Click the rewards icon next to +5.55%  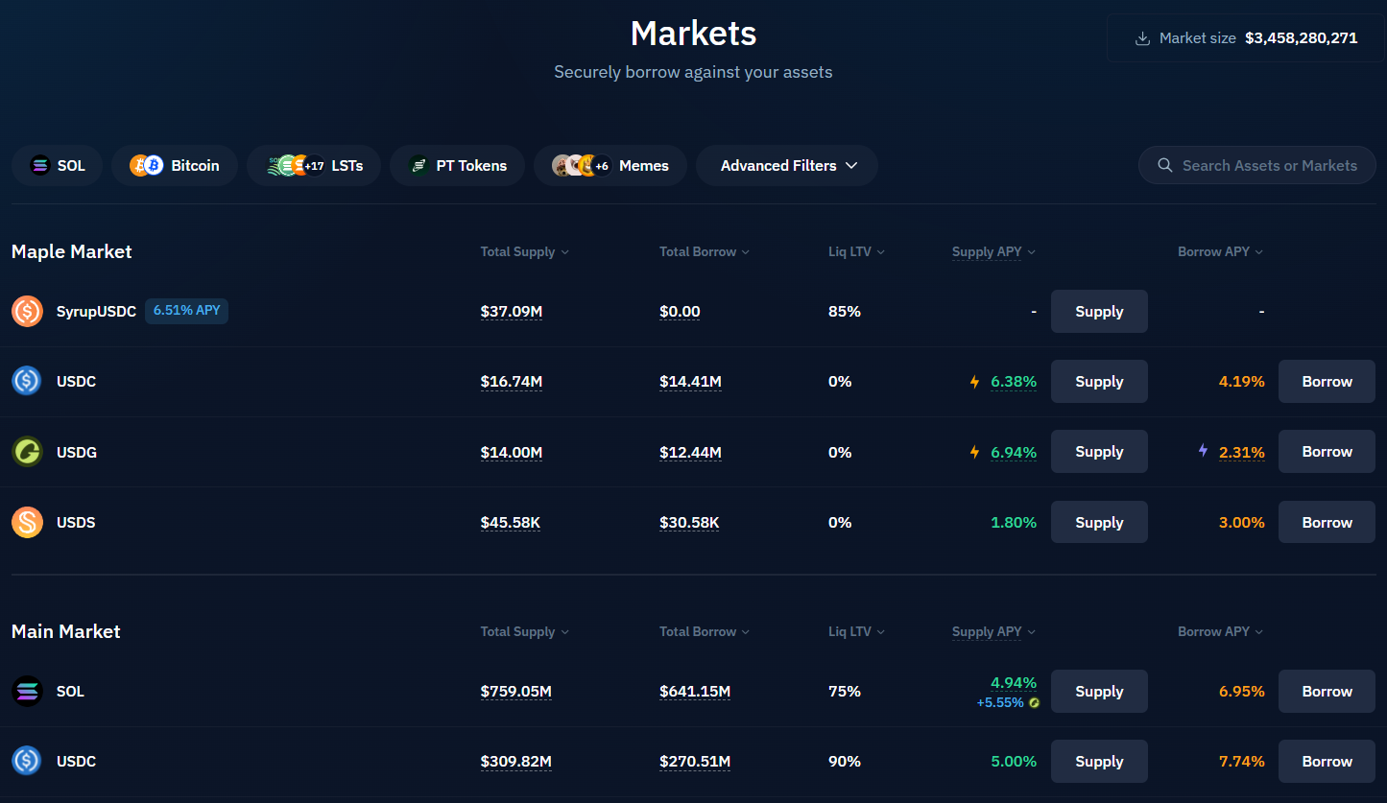1034,703
